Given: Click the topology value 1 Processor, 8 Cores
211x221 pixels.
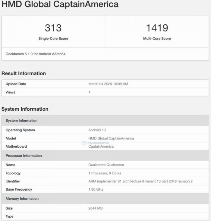Looking at the screenshot, I should click(x=105, y=173).
